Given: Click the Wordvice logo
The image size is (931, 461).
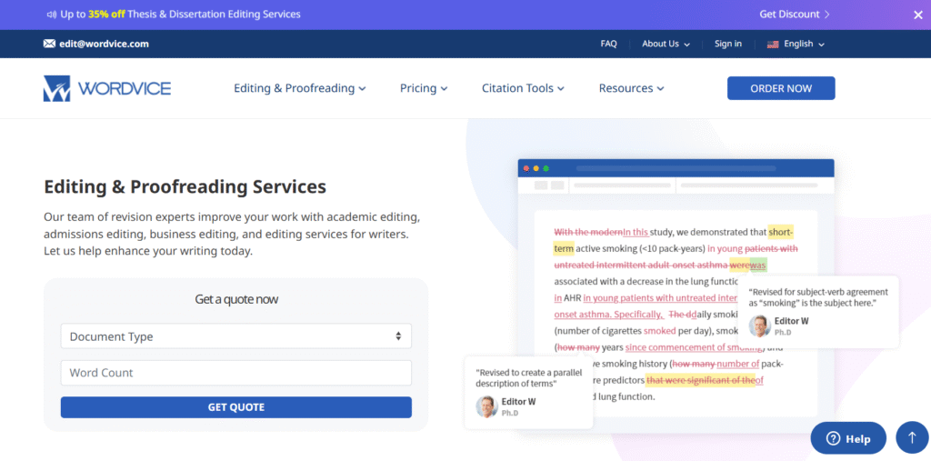Looking at the screenshot, I should pyautogui.click(x=107, y=88).
